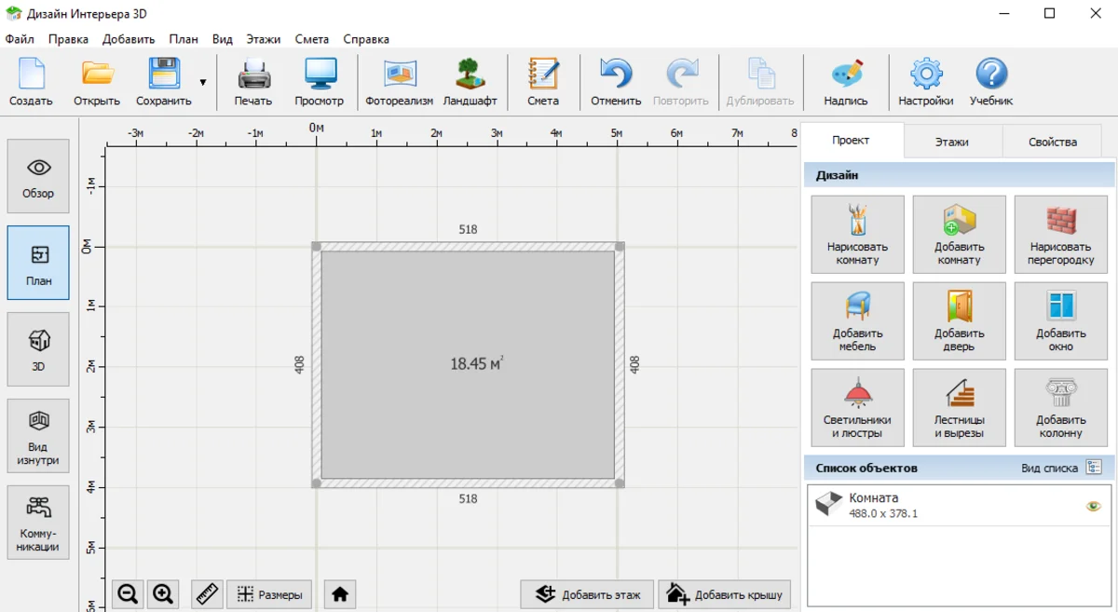Click Добавить дверь

(960, 320)
